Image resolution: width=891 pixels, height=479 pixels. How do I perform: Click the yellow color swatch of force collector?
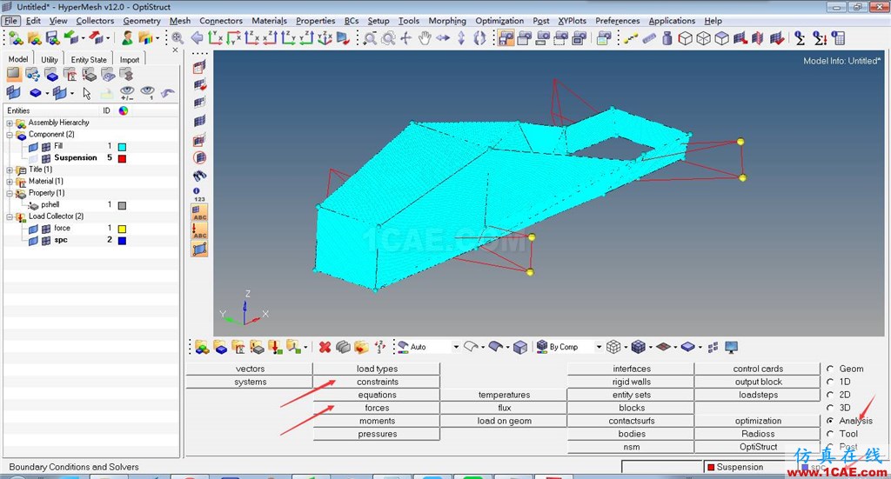pyautogui.click(x=122, y=229)
